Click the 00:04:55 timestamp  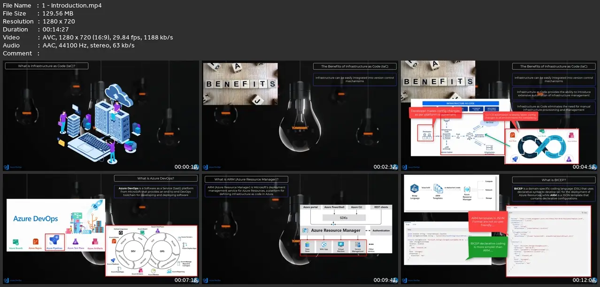tap(585, 167)
